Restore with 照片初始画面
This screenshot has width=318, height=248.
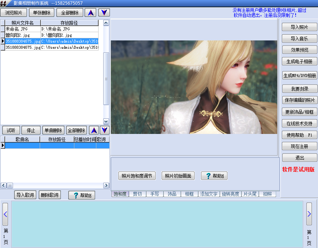pos(178,175)
